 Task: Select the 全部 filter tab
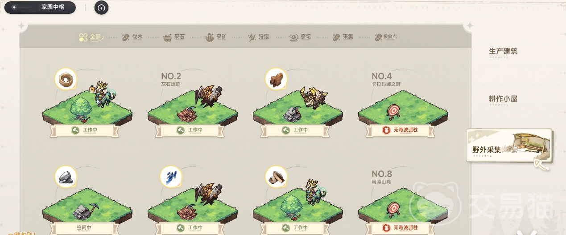tap(91, 37)
